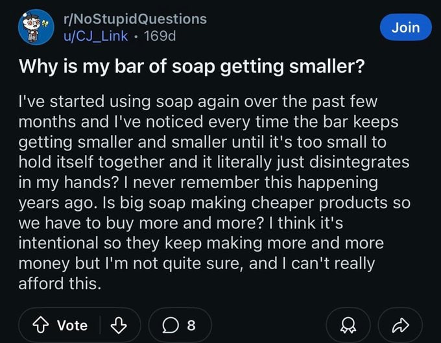Click the comment speech bubble icon
The image size is (441, 343).
tap(169, 325)
